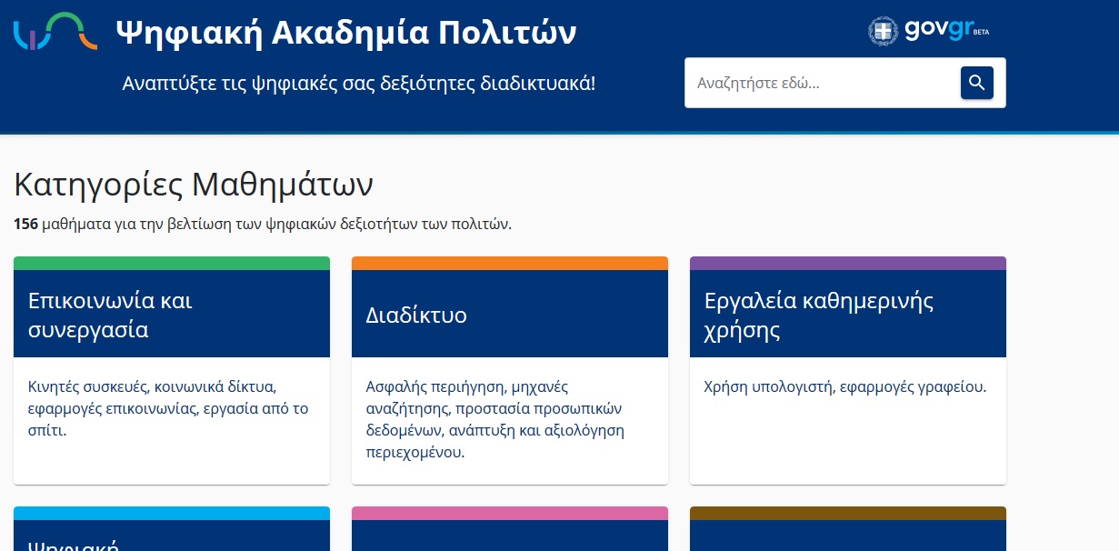Click the Κατηγορίες Μαθημάτων heading
The width and height of the screenshot is (1119, 551).
(194, 185)
